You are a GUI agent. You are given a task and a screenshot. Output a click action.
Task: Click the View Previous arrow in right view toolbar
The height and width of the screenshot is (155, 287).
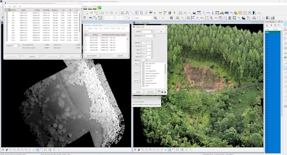[x=186, y=150]
